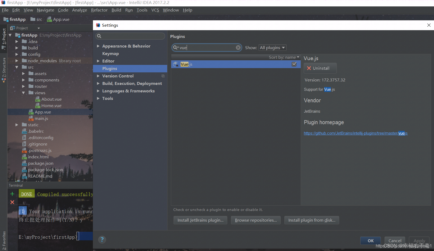Add a new terminal session with green plus

pyautogui.click(x=12, y=194)
